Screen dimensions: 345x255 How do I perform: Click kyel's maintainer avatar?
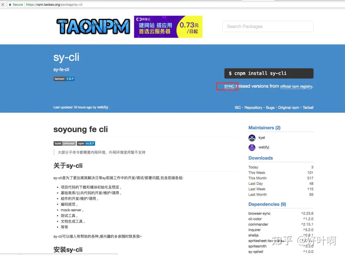tap(252, 138)
